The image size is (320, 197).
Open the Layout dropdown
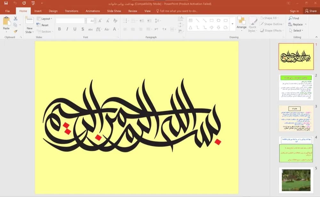(x=44, y=19)
